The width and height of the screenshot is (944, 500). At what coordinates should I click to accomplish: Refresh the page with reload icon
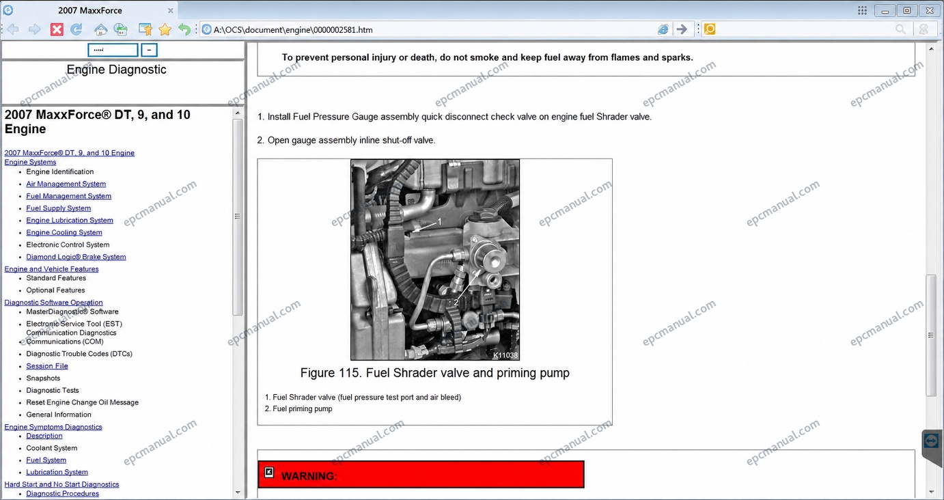point(77,29)
